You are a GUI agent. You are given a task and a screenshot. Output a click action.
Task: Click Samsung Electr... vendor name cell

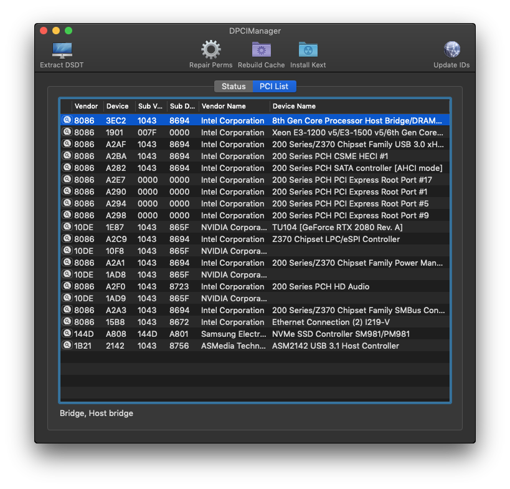234,334
